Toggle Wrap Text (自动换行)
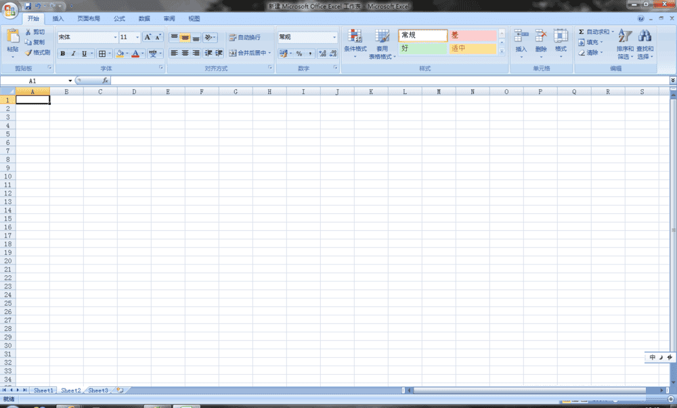The width and height of the screenshot is (677, 408). tap(244, 37)
